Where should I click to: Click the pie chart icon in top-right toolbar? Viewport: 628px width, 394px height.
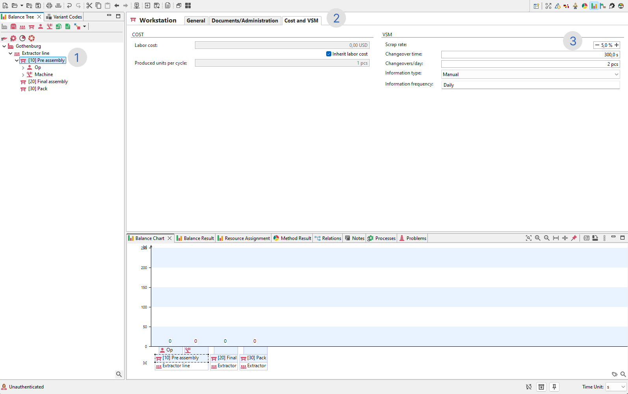(x=585, y=6)
